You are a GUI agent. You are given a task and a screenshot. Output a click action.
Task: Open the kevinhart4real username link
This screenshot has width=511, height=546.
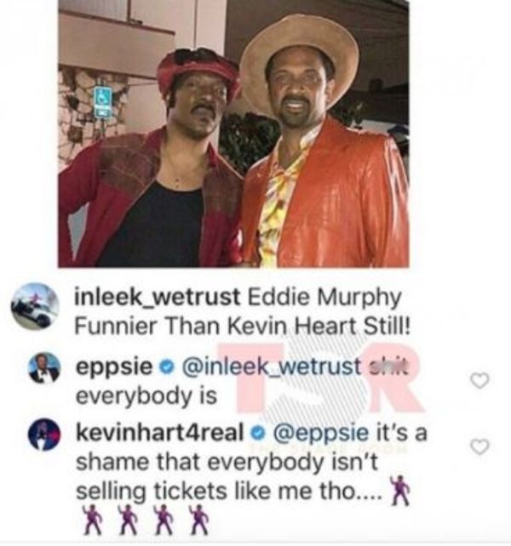click(159, 433)
